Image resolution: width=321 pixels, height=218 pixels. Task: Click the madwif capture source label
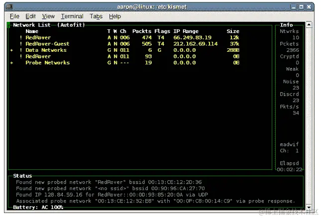click(x=289, y=144)
